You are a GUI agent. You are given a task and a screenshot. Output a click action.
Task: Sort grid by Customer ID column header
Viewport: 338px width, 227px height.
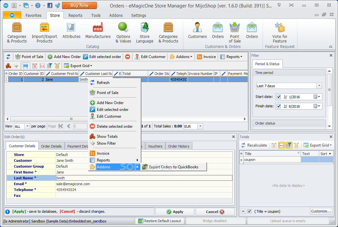coord(34,74)
